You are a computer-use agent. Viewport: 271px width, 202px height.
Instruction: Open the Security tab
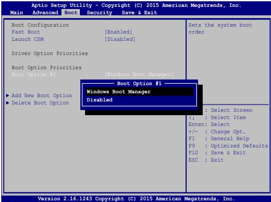pos(100,13)
